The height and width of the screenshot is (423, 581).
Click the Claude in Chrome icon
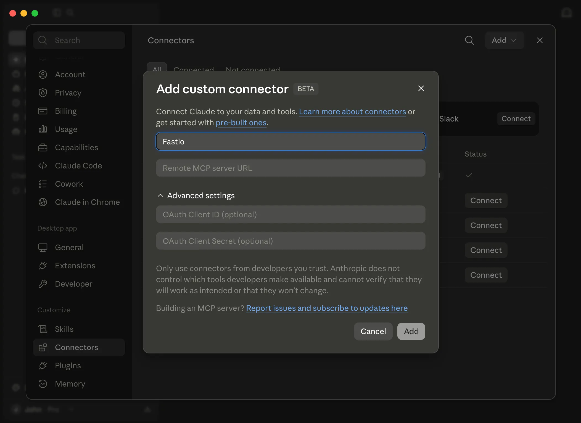[x=43, y=202]
